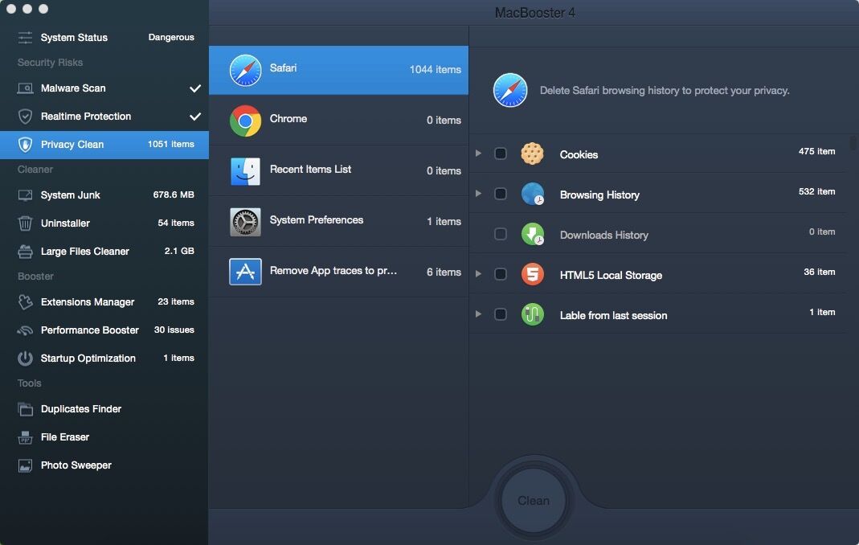Select the Chrome row with 0 items
The height and width of the screenshot is (545, 859).
338,120
